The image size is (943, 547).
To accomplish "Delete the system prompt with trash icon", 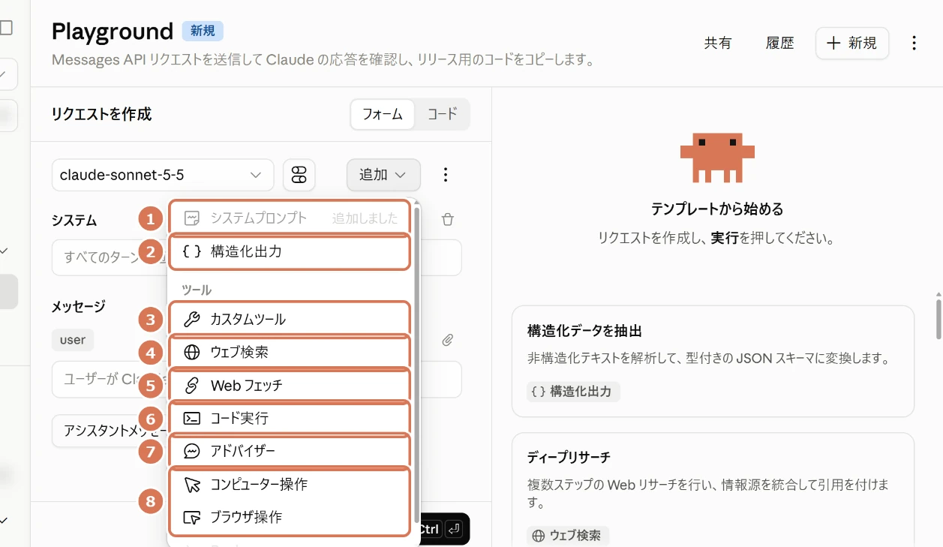I will (448, 219).
